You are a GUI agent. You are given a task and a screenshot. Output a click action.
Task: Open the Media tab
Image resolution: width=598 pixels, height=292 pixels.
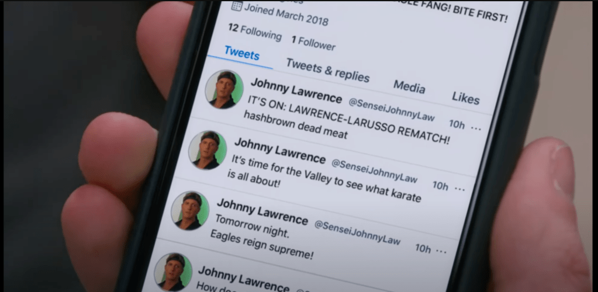click(x=409, y=87)
